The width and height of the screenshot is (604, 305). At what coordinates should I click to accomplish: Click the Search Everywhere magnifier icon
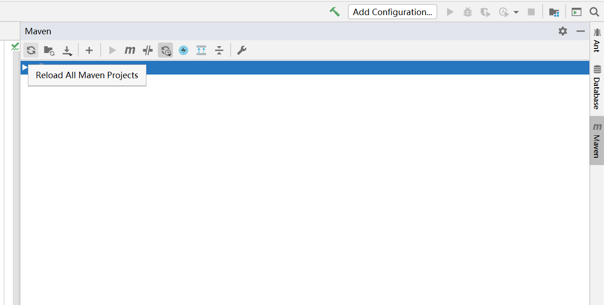(594, 12)
